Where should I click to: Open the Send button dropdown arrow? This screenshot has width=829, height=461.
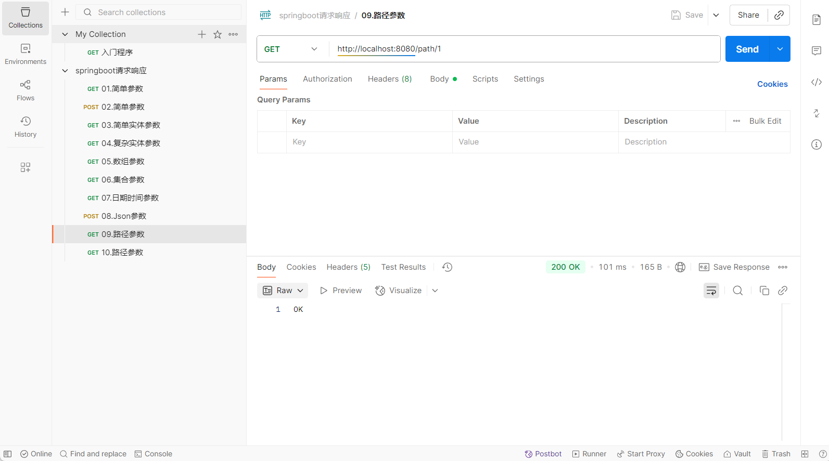point(780,49)
